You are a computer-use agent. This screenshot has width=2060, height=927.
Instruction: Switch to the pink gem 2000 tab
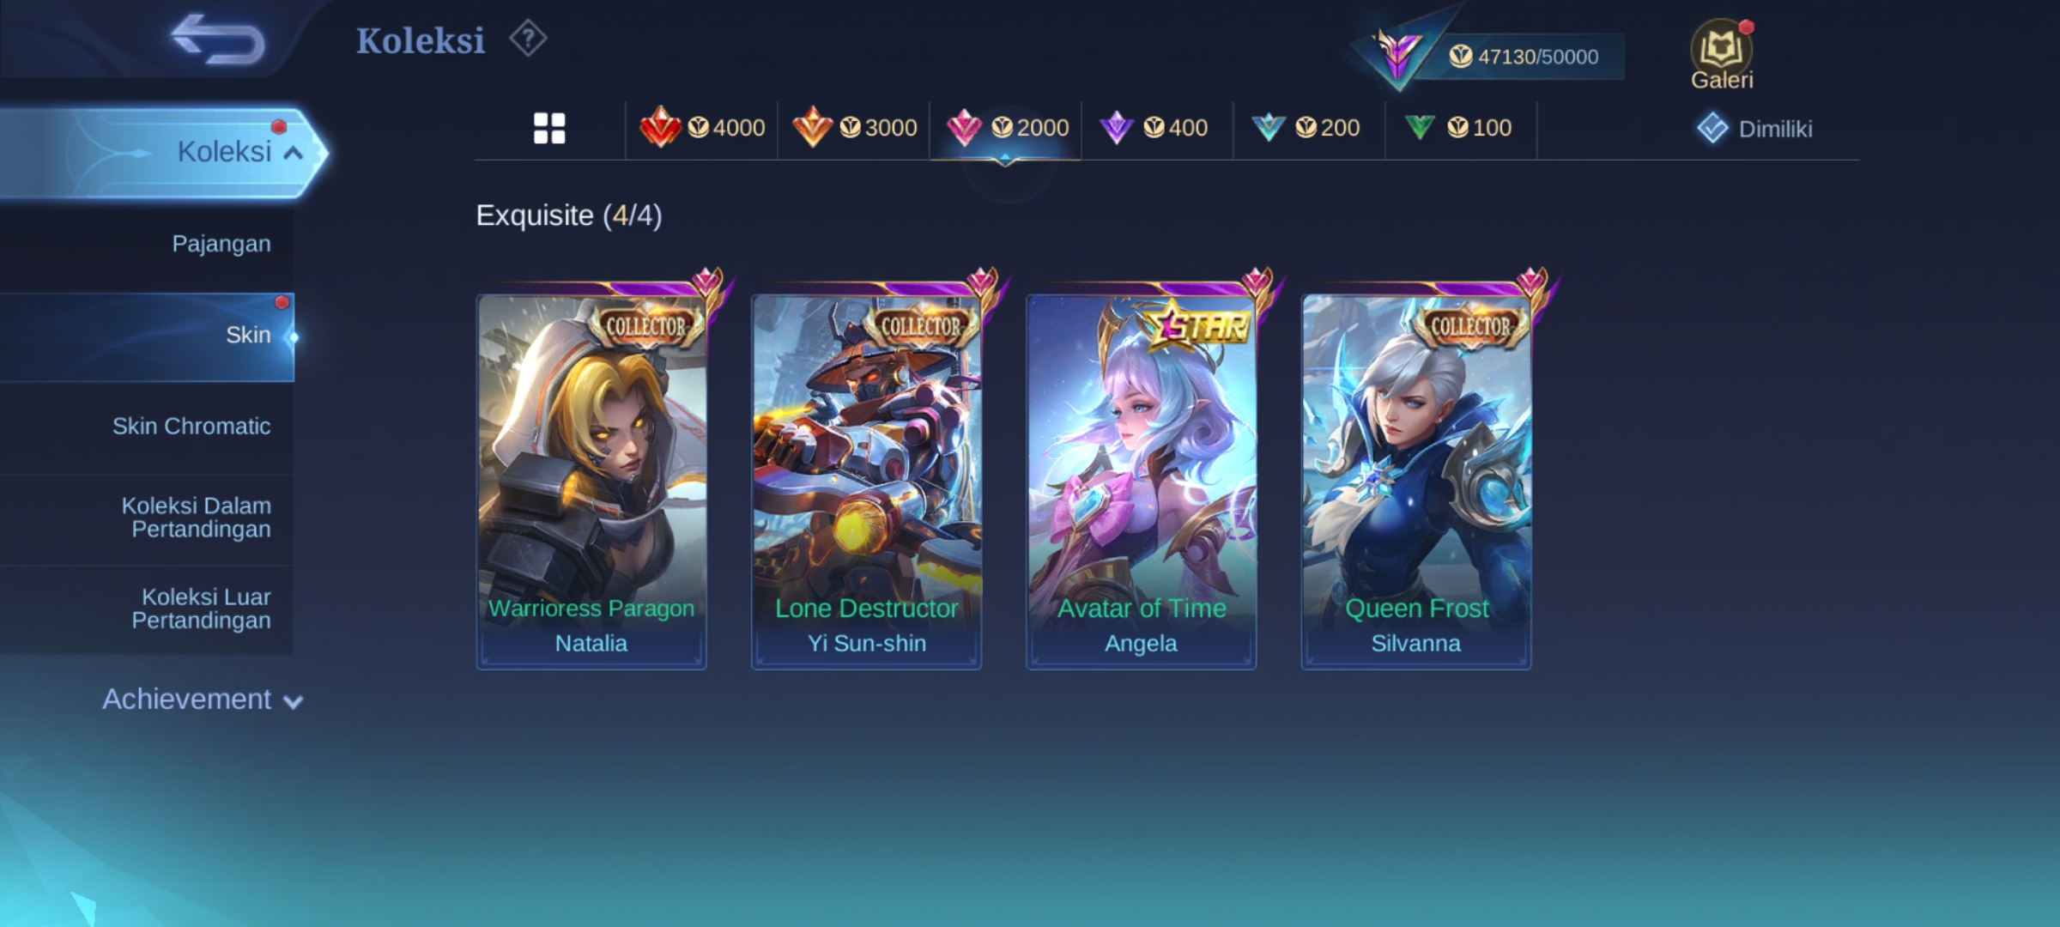point(1006,128)
